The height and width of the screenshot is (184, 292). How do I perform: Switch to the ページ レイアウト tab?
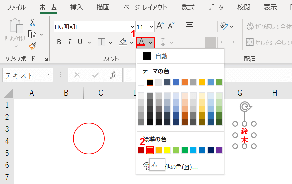coord(145,7)
